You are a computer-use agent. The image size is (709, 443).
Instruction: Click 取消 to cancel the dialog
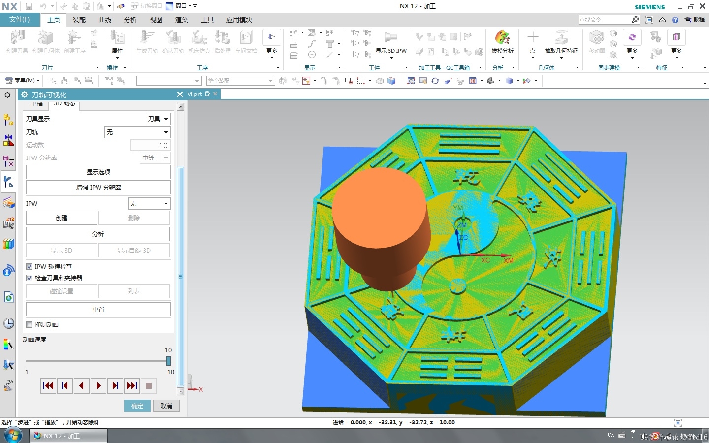[x=166, y=406]
